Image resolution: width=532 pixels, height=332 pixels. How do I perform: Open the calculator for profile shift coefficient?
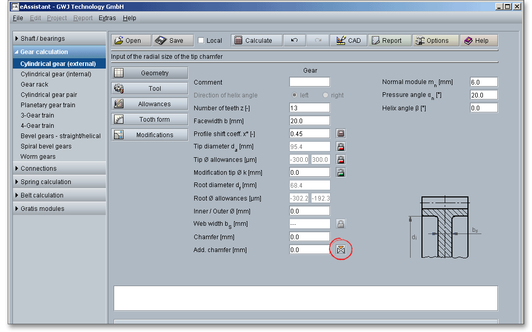[341, 134]
